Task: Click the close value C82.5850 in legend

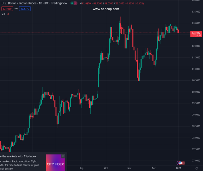Action: [121, 3]
